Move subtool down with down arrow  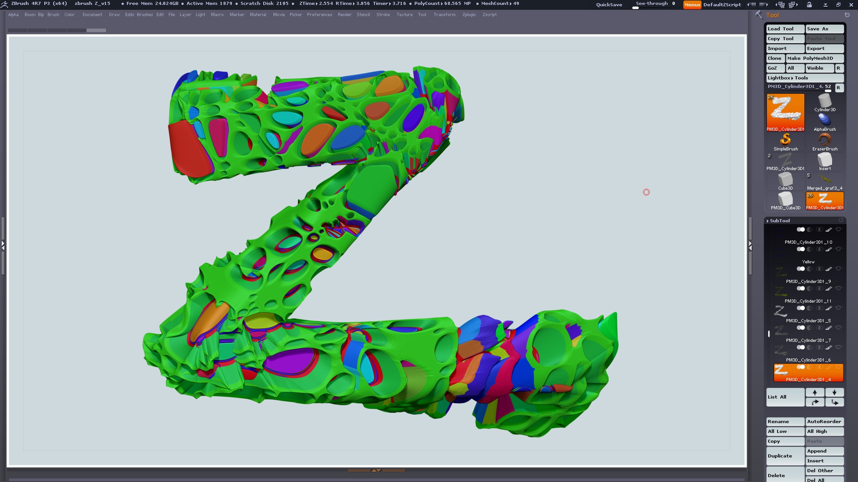tap(834, 392)
